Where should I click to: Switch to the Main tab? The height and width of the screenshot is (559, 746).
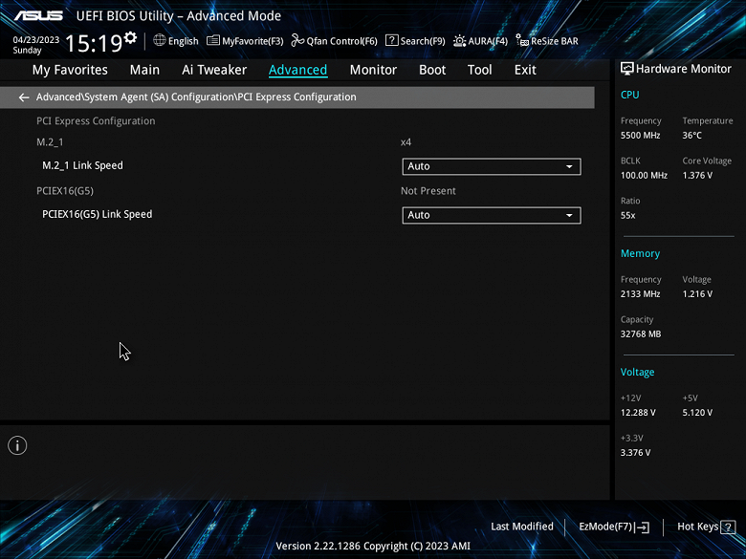click(x=144, y=70)
